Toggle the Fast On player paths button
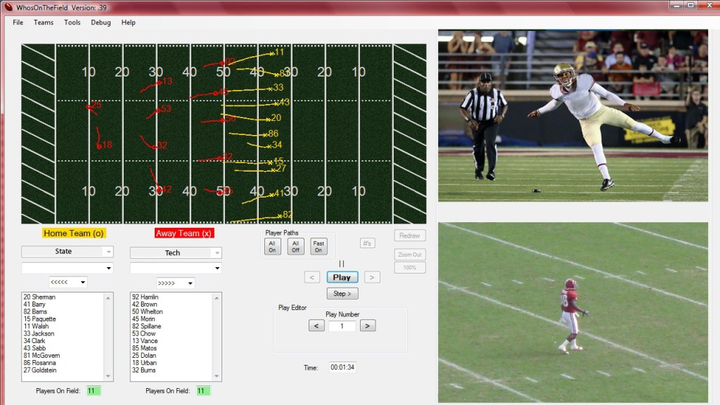 [319, 246]
